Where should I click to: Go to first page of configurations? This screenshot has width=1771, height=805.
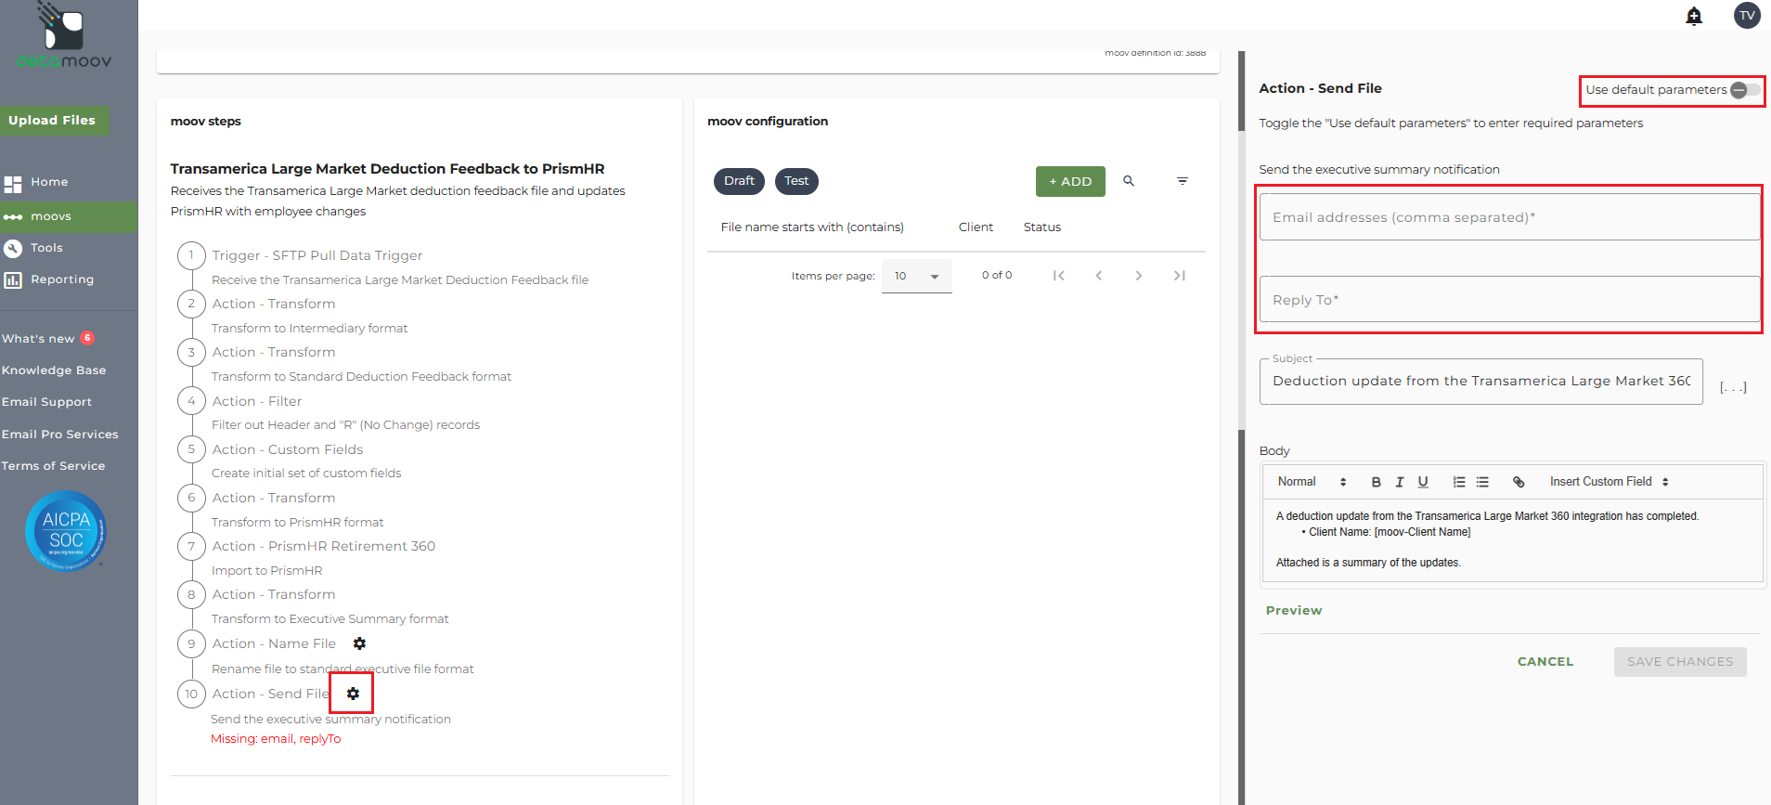pos(1058,276)
